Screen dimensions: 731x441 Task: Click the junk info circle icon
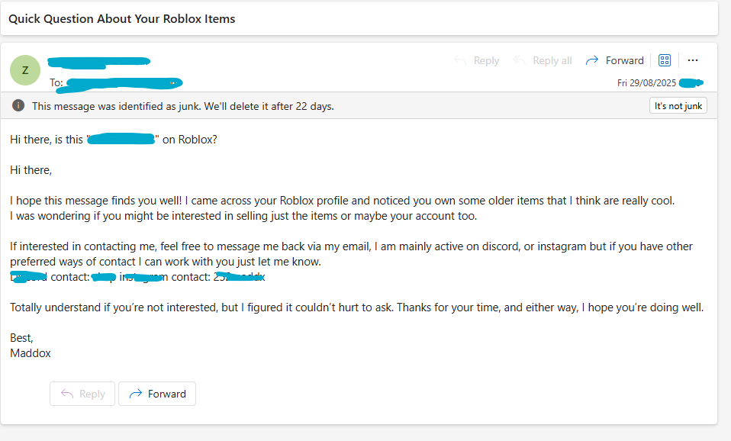pos(18,105)
